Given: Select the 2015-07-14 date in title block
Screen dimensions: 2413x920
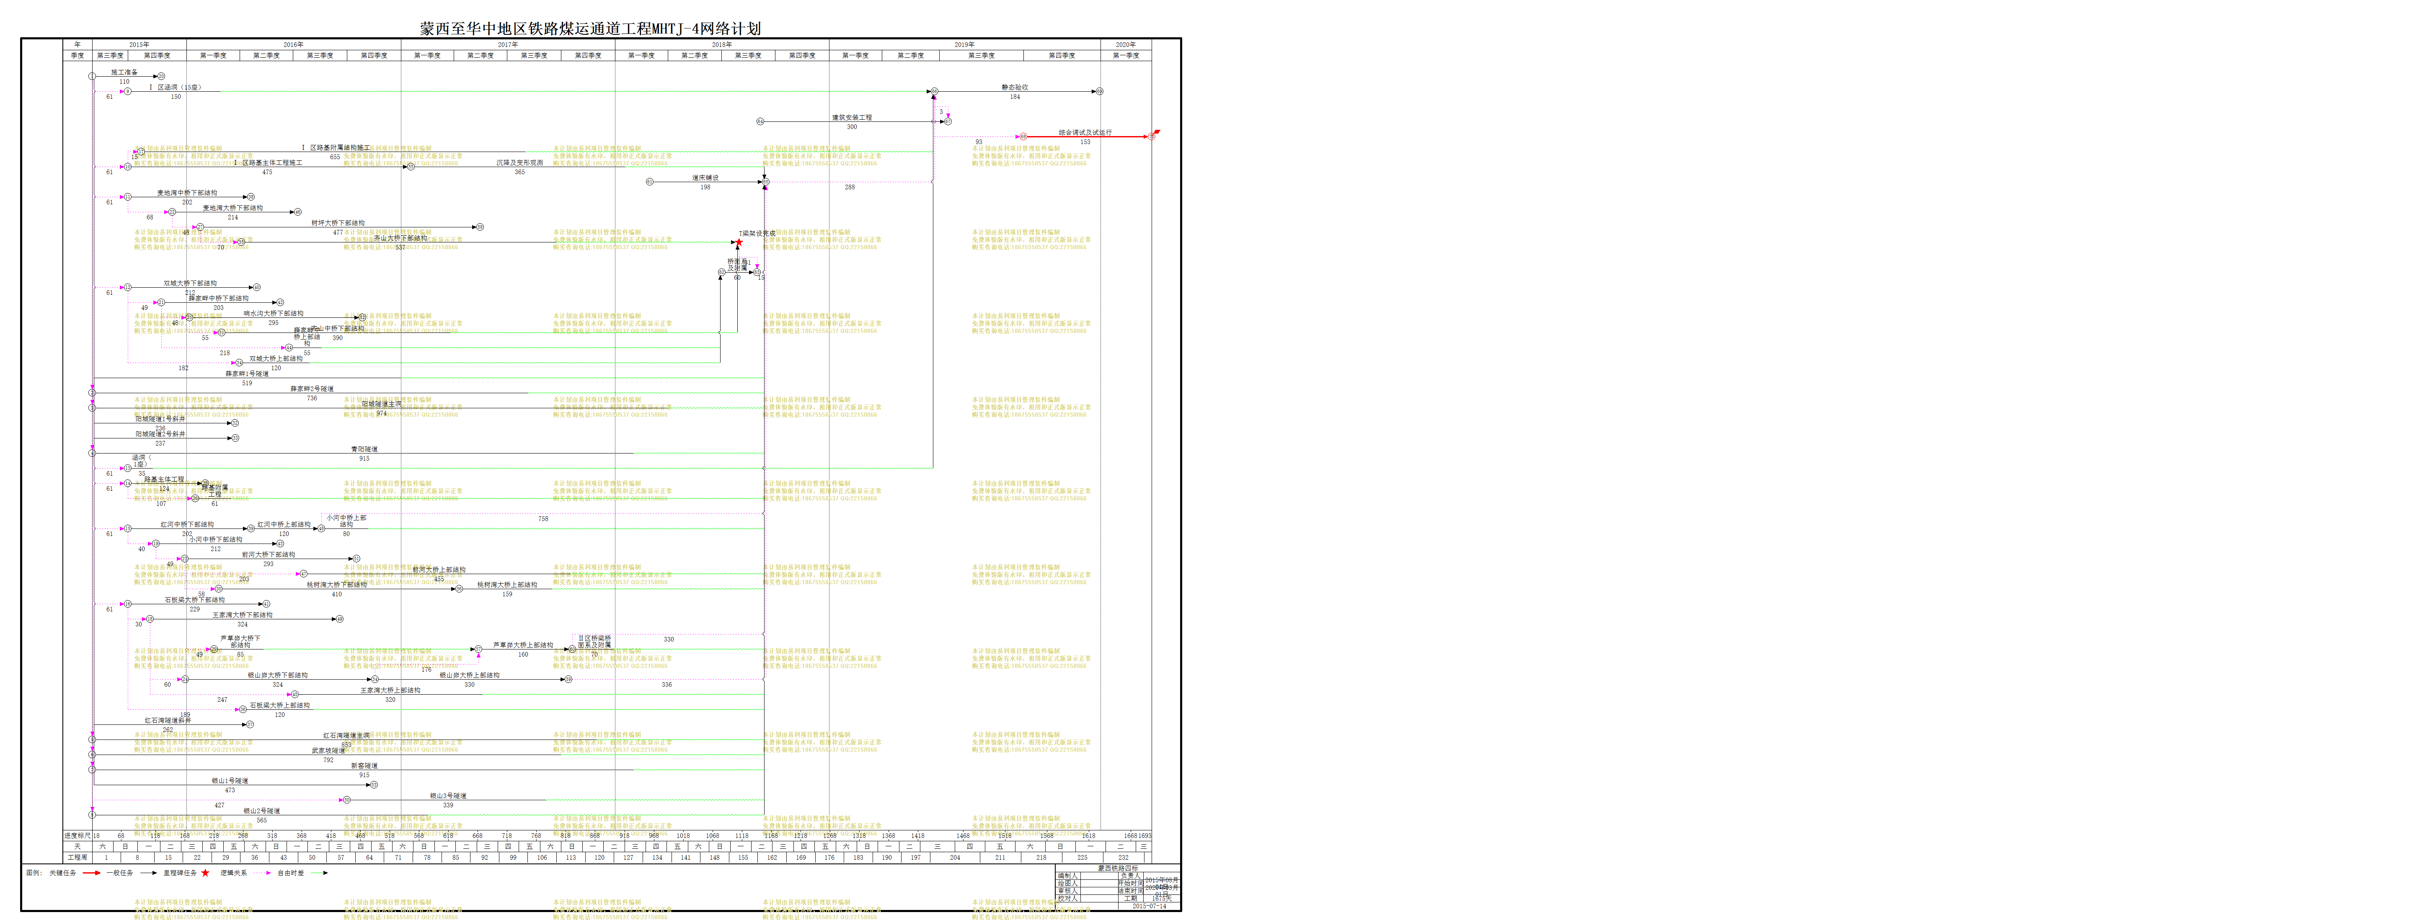Looking at the screenshot, I should pos(1150,906).
